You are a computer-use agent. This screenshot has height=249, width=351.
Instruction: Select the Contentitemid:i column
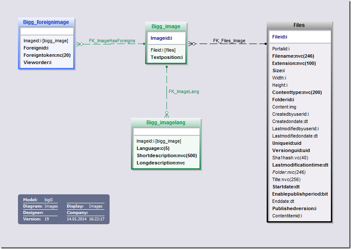(x=287, y=216)
